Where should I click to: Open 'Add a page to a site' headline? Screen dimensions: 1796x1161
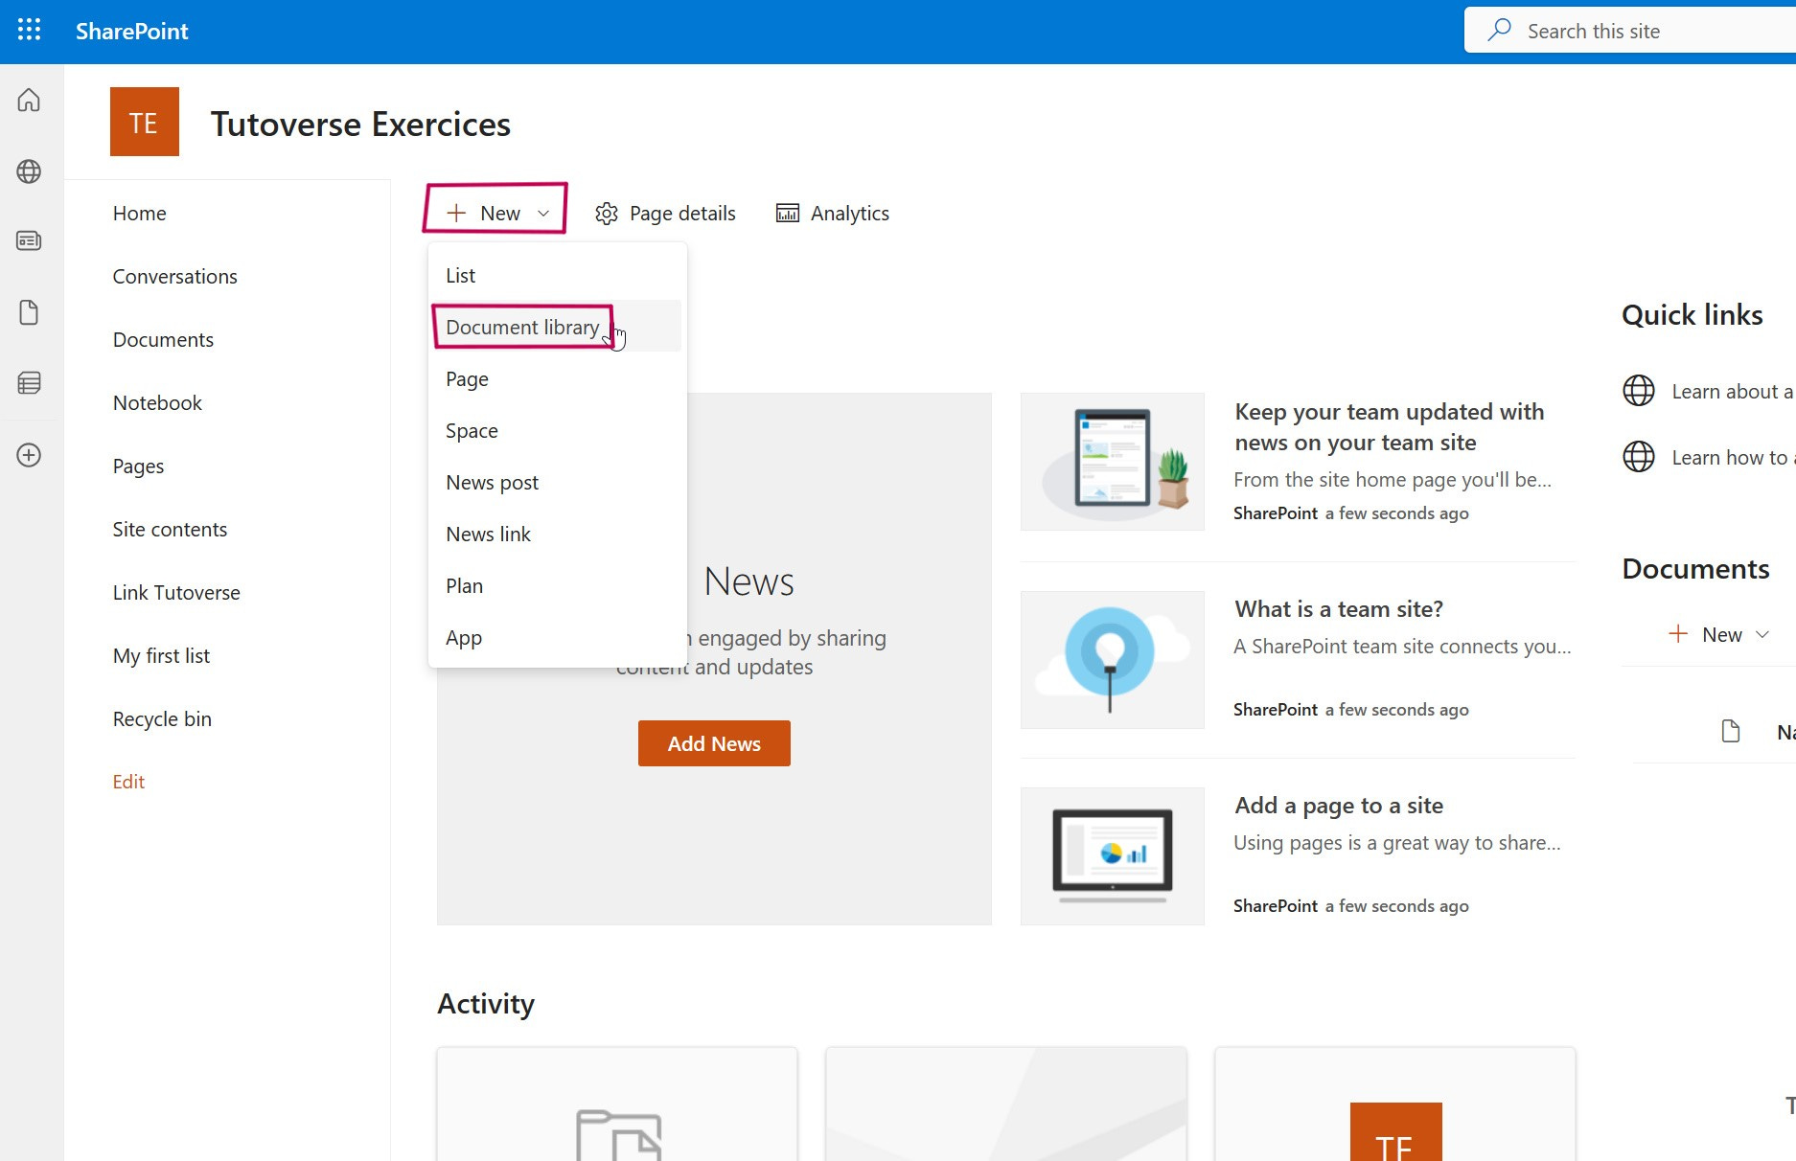pos(1339,806)
